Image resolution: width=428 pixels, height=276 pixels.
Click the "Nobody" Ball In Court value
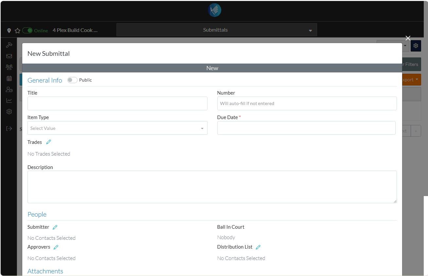click(226, 237)
